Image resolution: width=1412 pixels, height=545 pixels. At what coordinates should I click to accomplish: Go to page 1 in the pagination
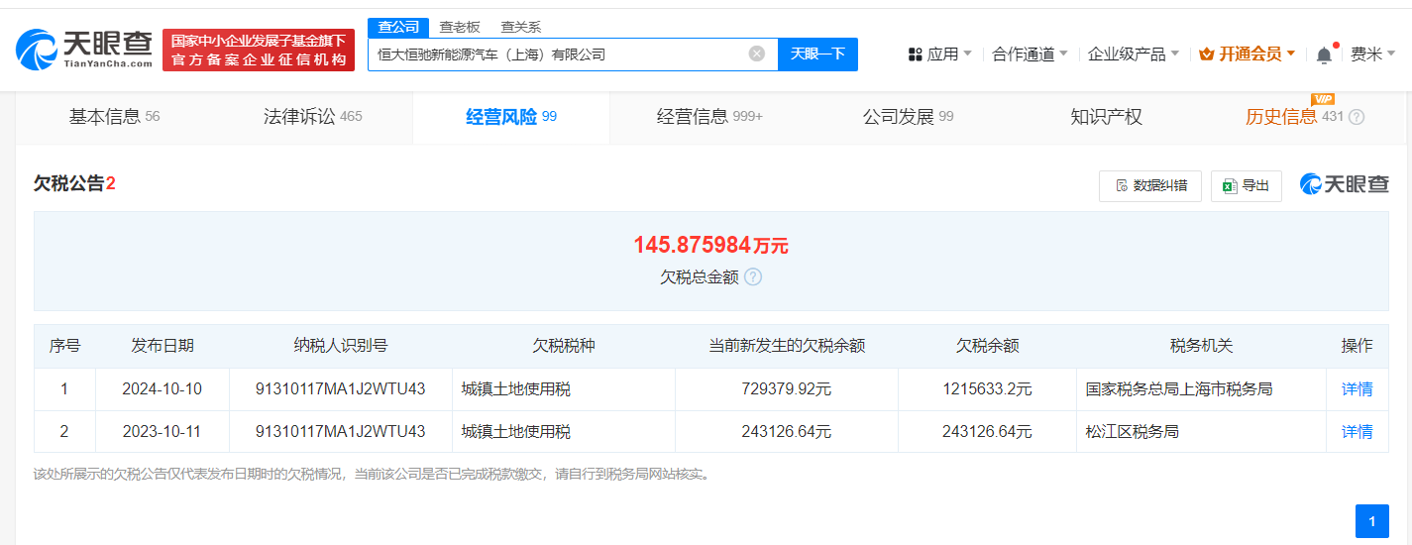tap(1372, 521)
